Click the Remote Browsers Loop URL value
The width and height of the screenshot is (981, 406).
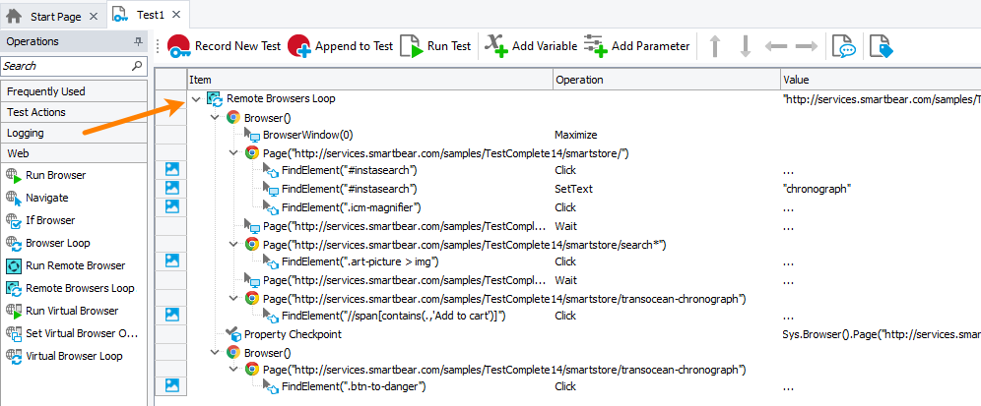click(x=881, y=98)
